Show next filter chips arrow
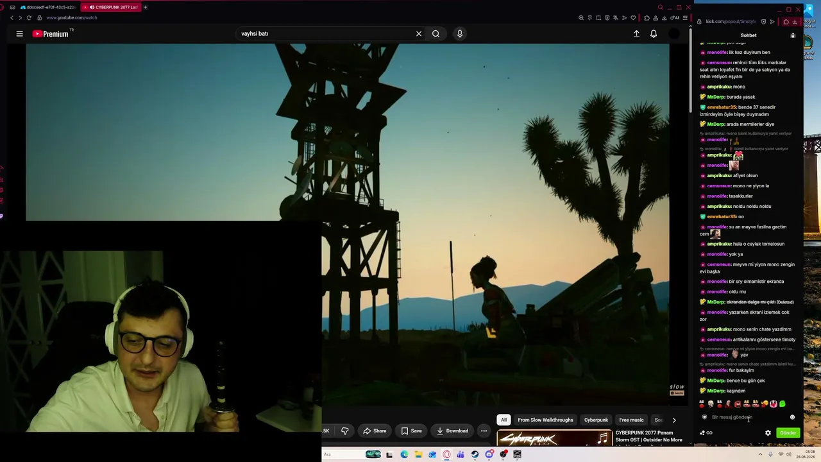Image resolution: width=821 pixels, height=462 pixels. click(673, 420)
